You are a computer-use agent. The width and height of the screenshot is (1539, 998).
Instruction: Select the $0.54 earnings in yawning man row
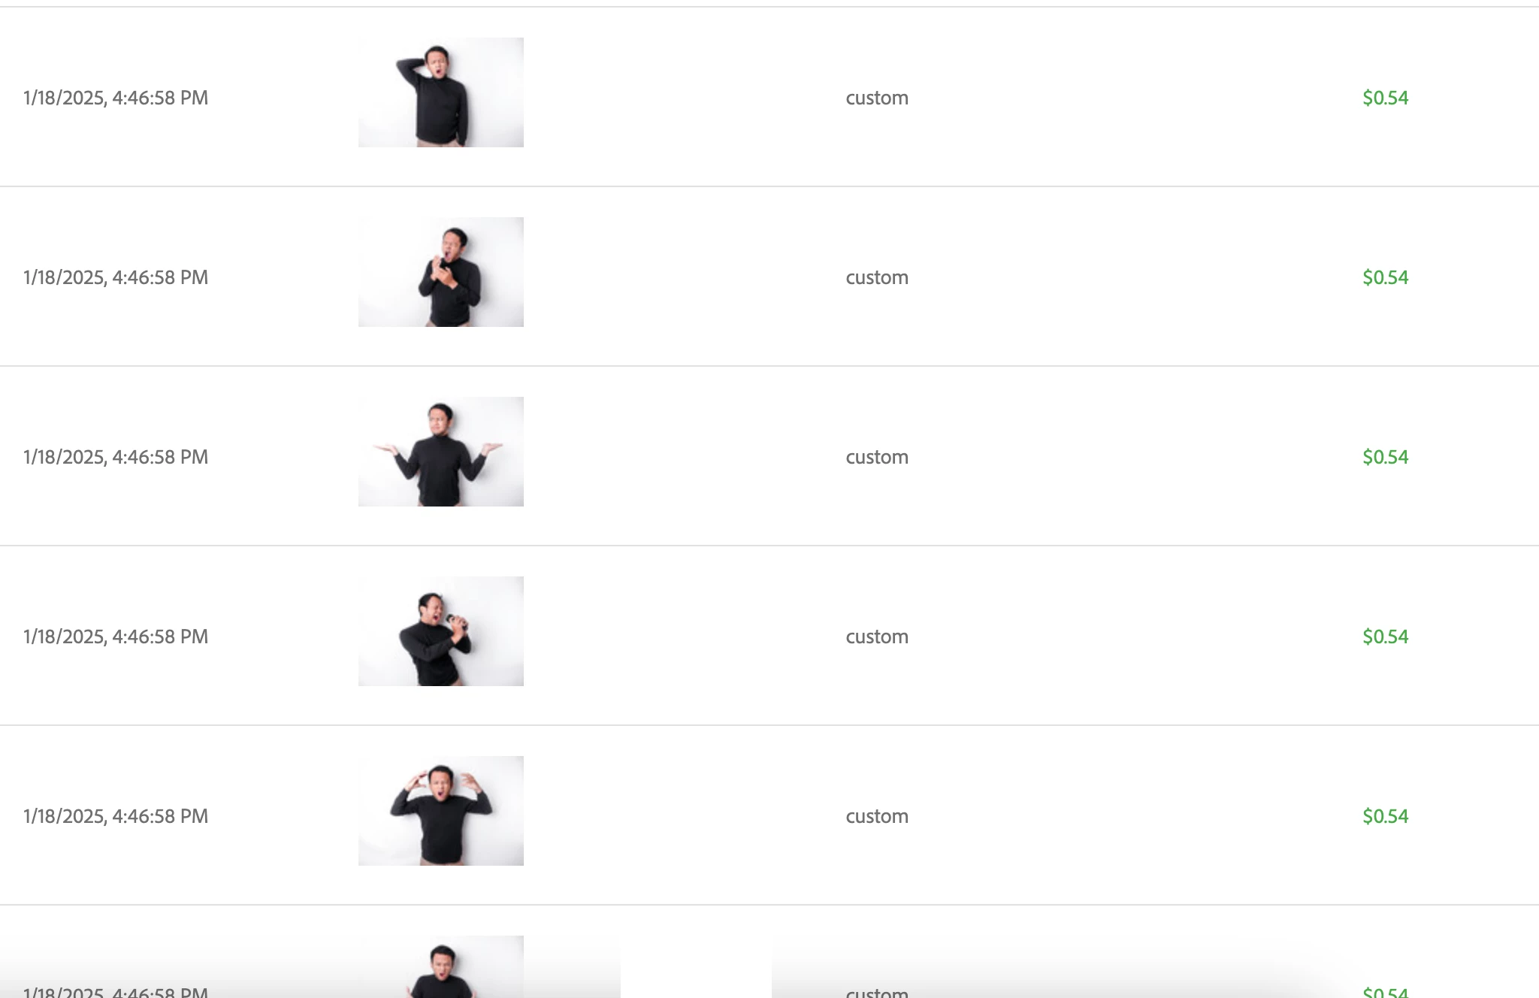(1386, 277)
